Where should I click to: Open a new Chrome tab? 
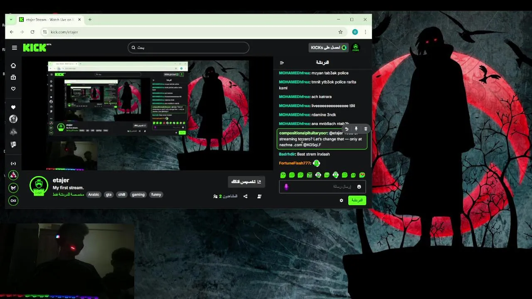(x=90, y=20)
